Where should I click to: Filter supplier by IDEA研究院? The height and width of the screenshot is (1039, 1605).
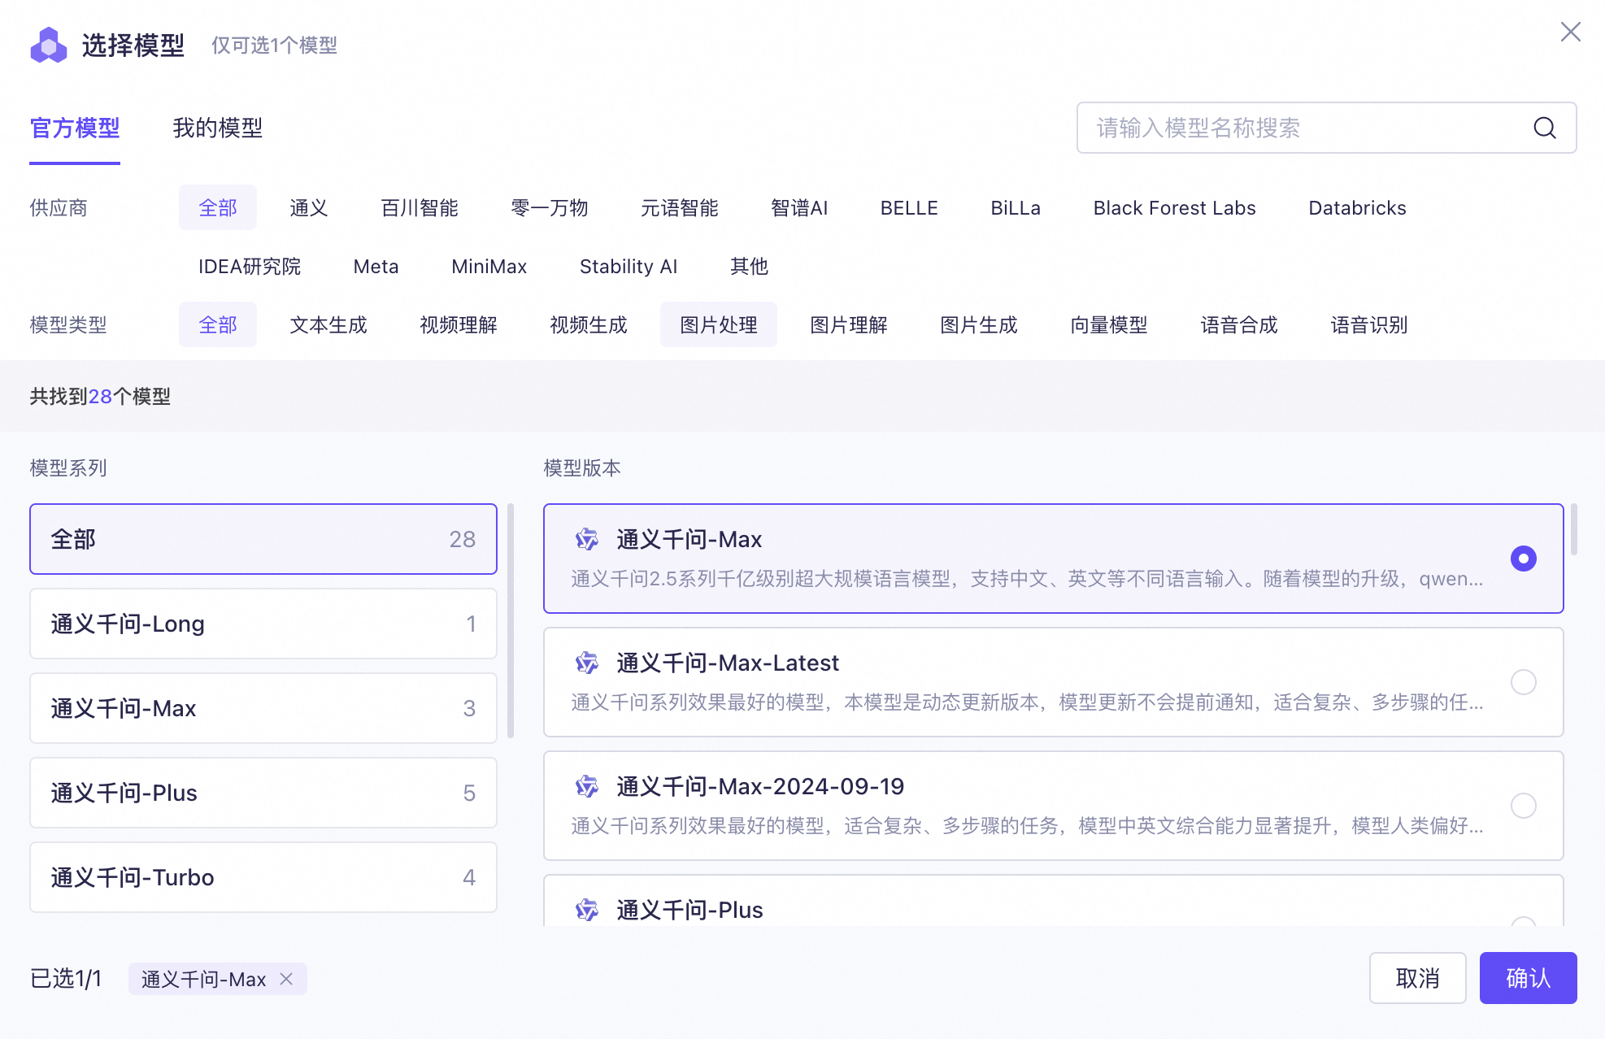pos(250,266)
